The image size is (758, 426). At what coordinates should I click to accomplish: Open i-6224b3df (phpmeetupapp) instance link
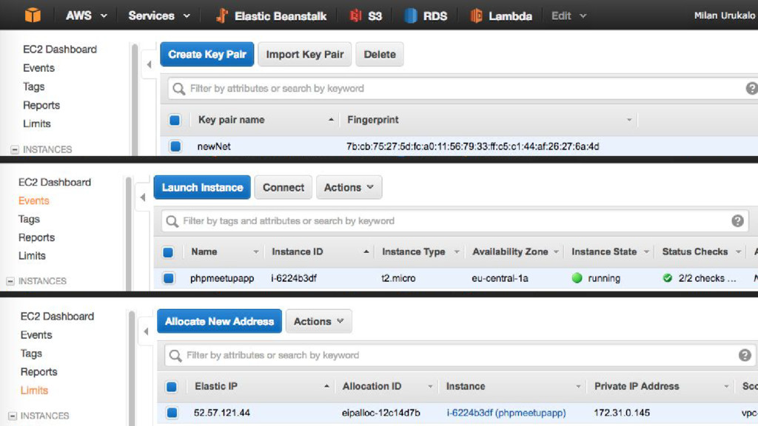point(506,413)
